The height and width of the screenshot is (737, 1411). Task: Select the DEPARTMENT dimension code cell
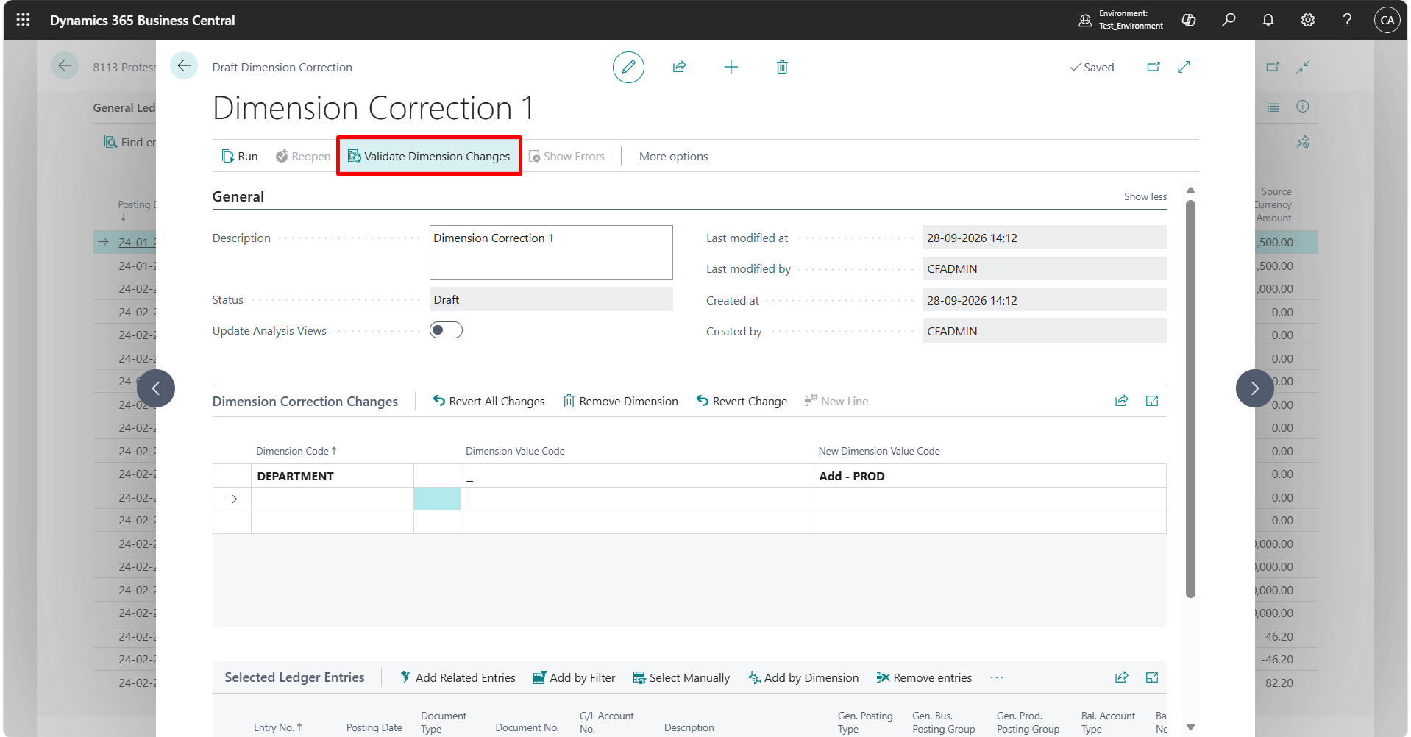[x=332, y=476]
